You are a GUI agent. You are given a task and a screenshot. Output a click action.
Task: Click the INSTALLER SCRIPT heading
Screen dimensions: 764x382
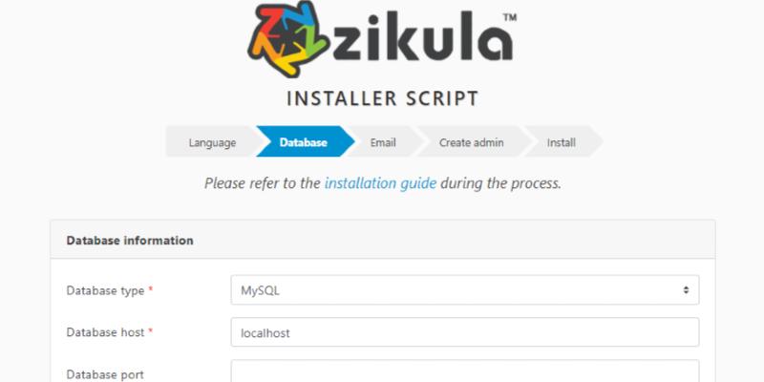(382, 98)
